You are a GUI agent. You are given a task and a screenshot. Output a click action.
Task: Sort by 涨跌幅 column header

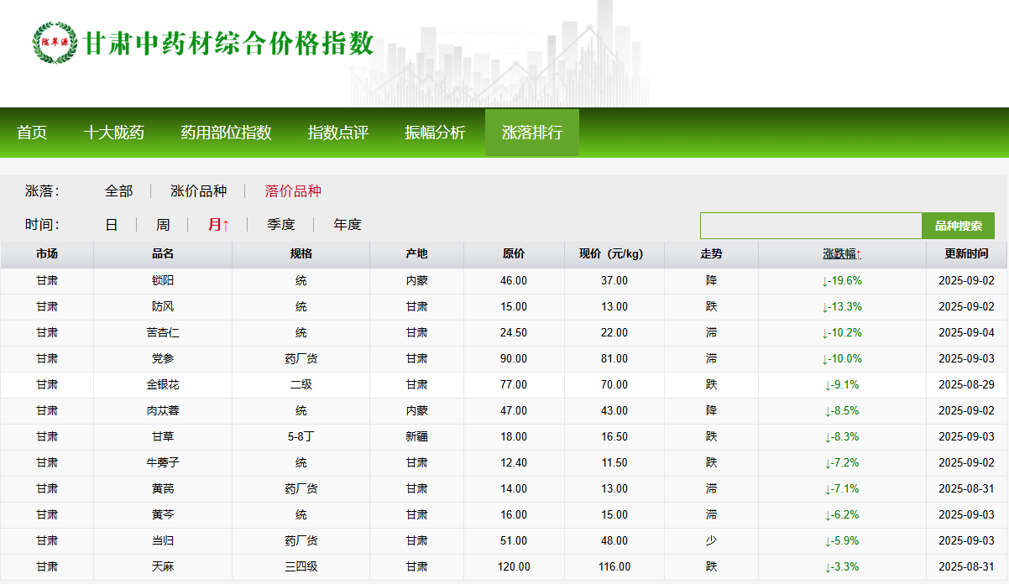pos(842,254)
